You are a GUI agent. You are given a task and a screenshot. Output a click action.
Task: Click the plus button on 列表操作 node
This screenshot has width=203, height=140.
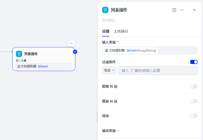point(75,52)
